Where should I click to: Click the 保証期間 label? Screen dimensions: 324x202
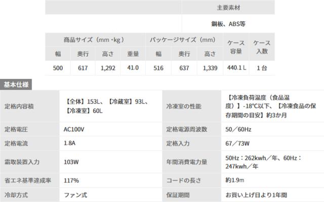point(178,195)
